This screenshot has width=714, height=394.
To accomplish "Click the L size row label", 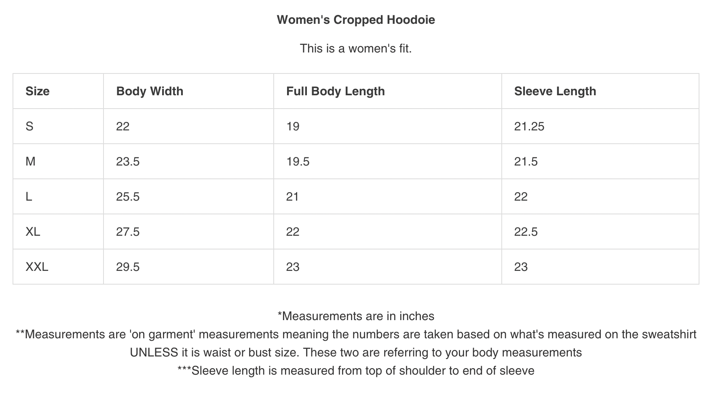I will (x=29, y=197).
